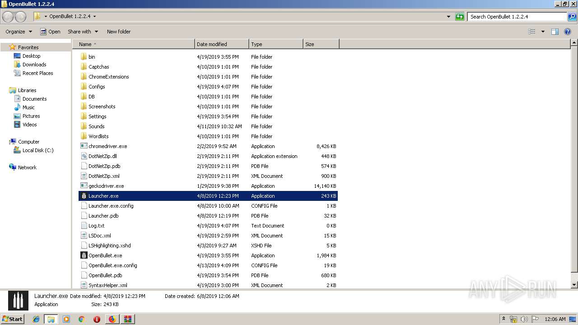The image size is (578, 325).
Task: Expand the address bar history dropdown
Action: pyautogui.click(x=448, y=17)
